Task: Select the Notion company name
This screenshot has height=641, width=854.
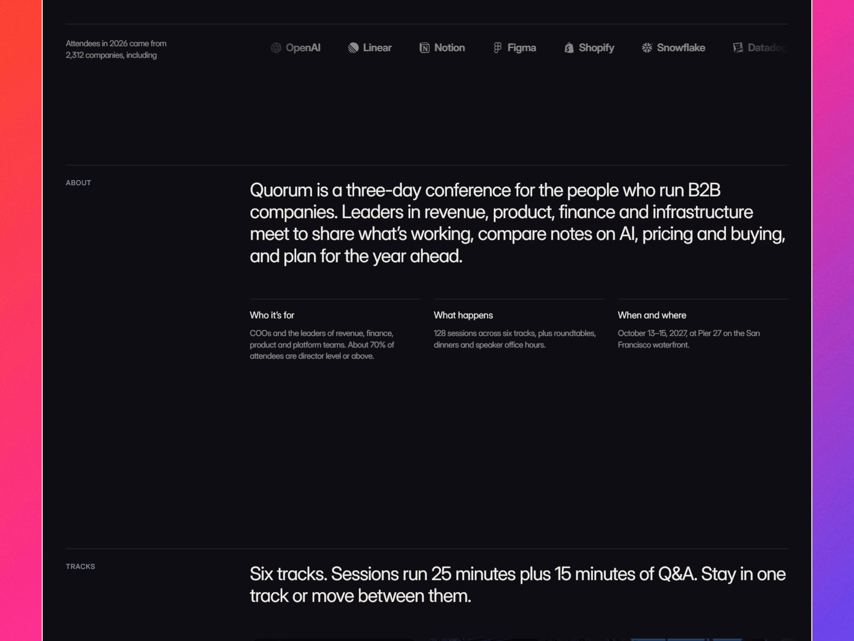Action: point(450,48)
